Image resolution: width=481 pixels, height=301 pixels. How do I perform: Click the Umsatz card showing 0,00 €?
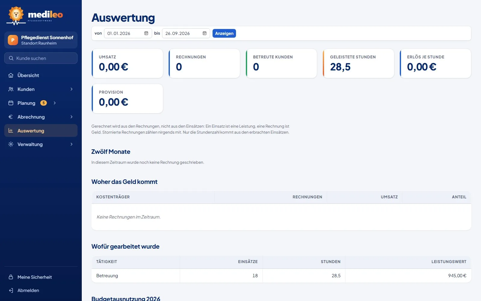point(127,64)
